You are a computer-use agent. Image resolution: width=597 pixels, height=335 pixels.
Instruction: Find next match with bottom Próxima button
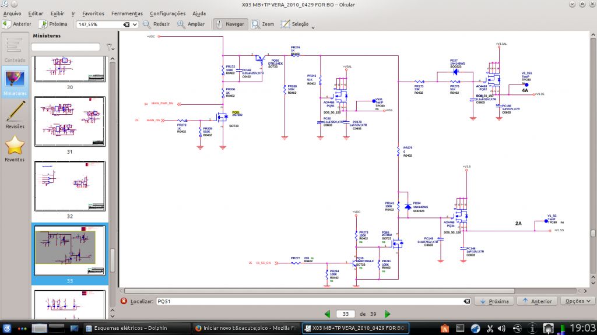pyautogui.click(x=493, y=301)
